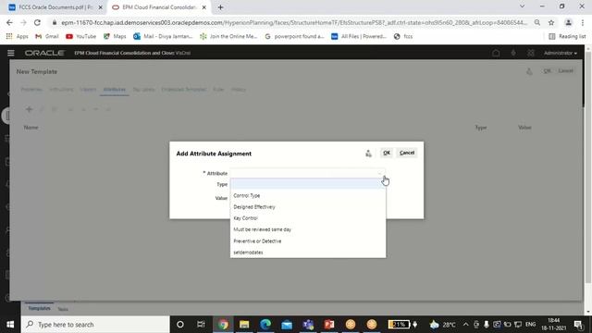Show hidden system tray icons
Viewport: 592px width, 333px height.
pyautogui.click(x=465, y=325)
